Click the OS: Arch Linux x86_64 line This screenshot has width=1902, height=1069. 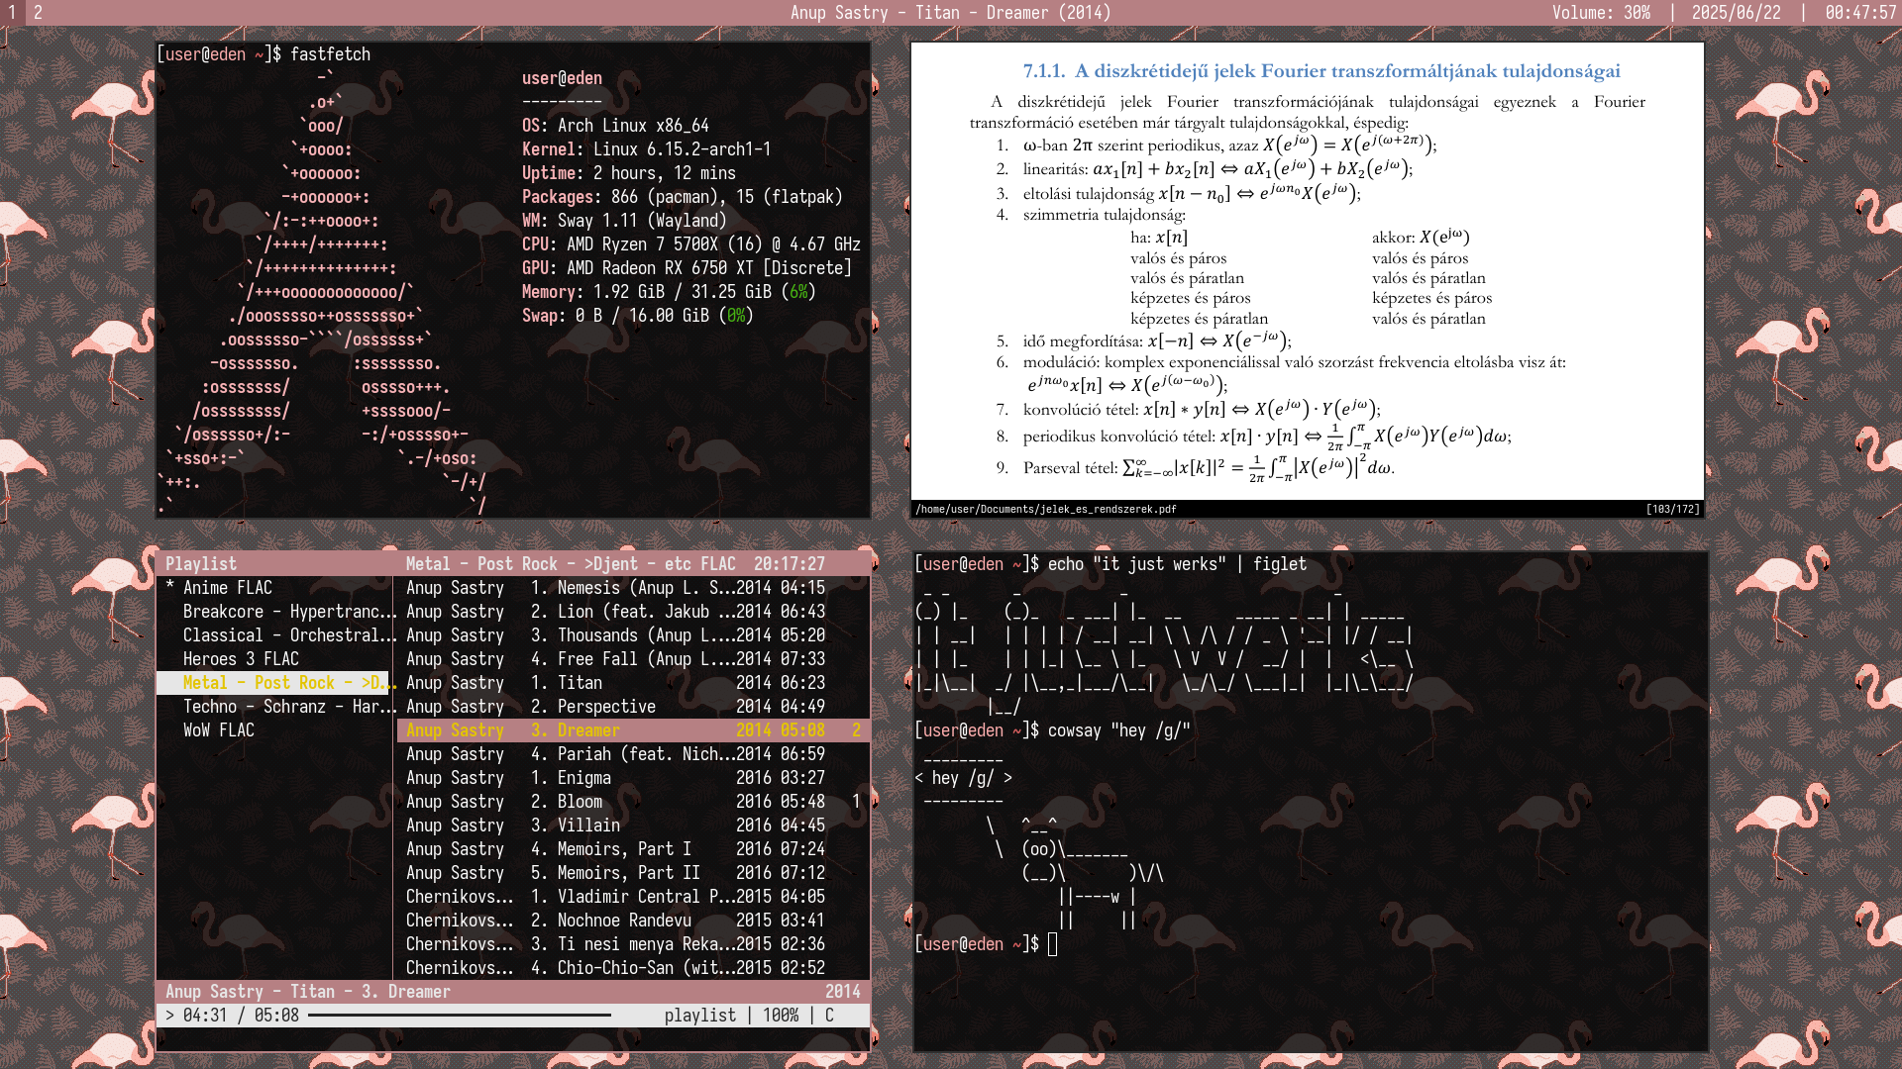pos(615,126)
